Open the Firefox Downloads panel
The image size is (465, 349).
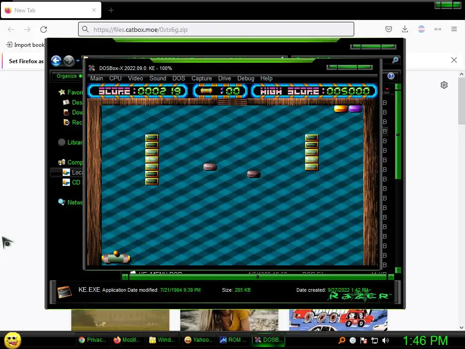405,29
